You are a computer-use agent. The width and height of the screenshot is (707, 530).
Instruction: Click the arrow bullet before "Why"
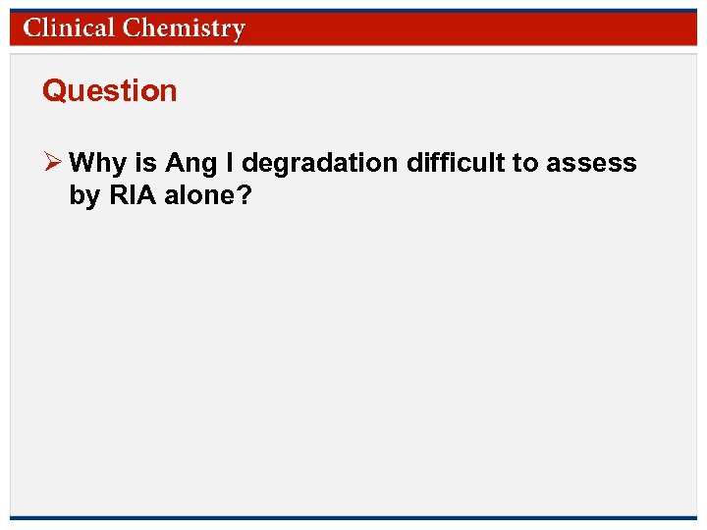53,162
